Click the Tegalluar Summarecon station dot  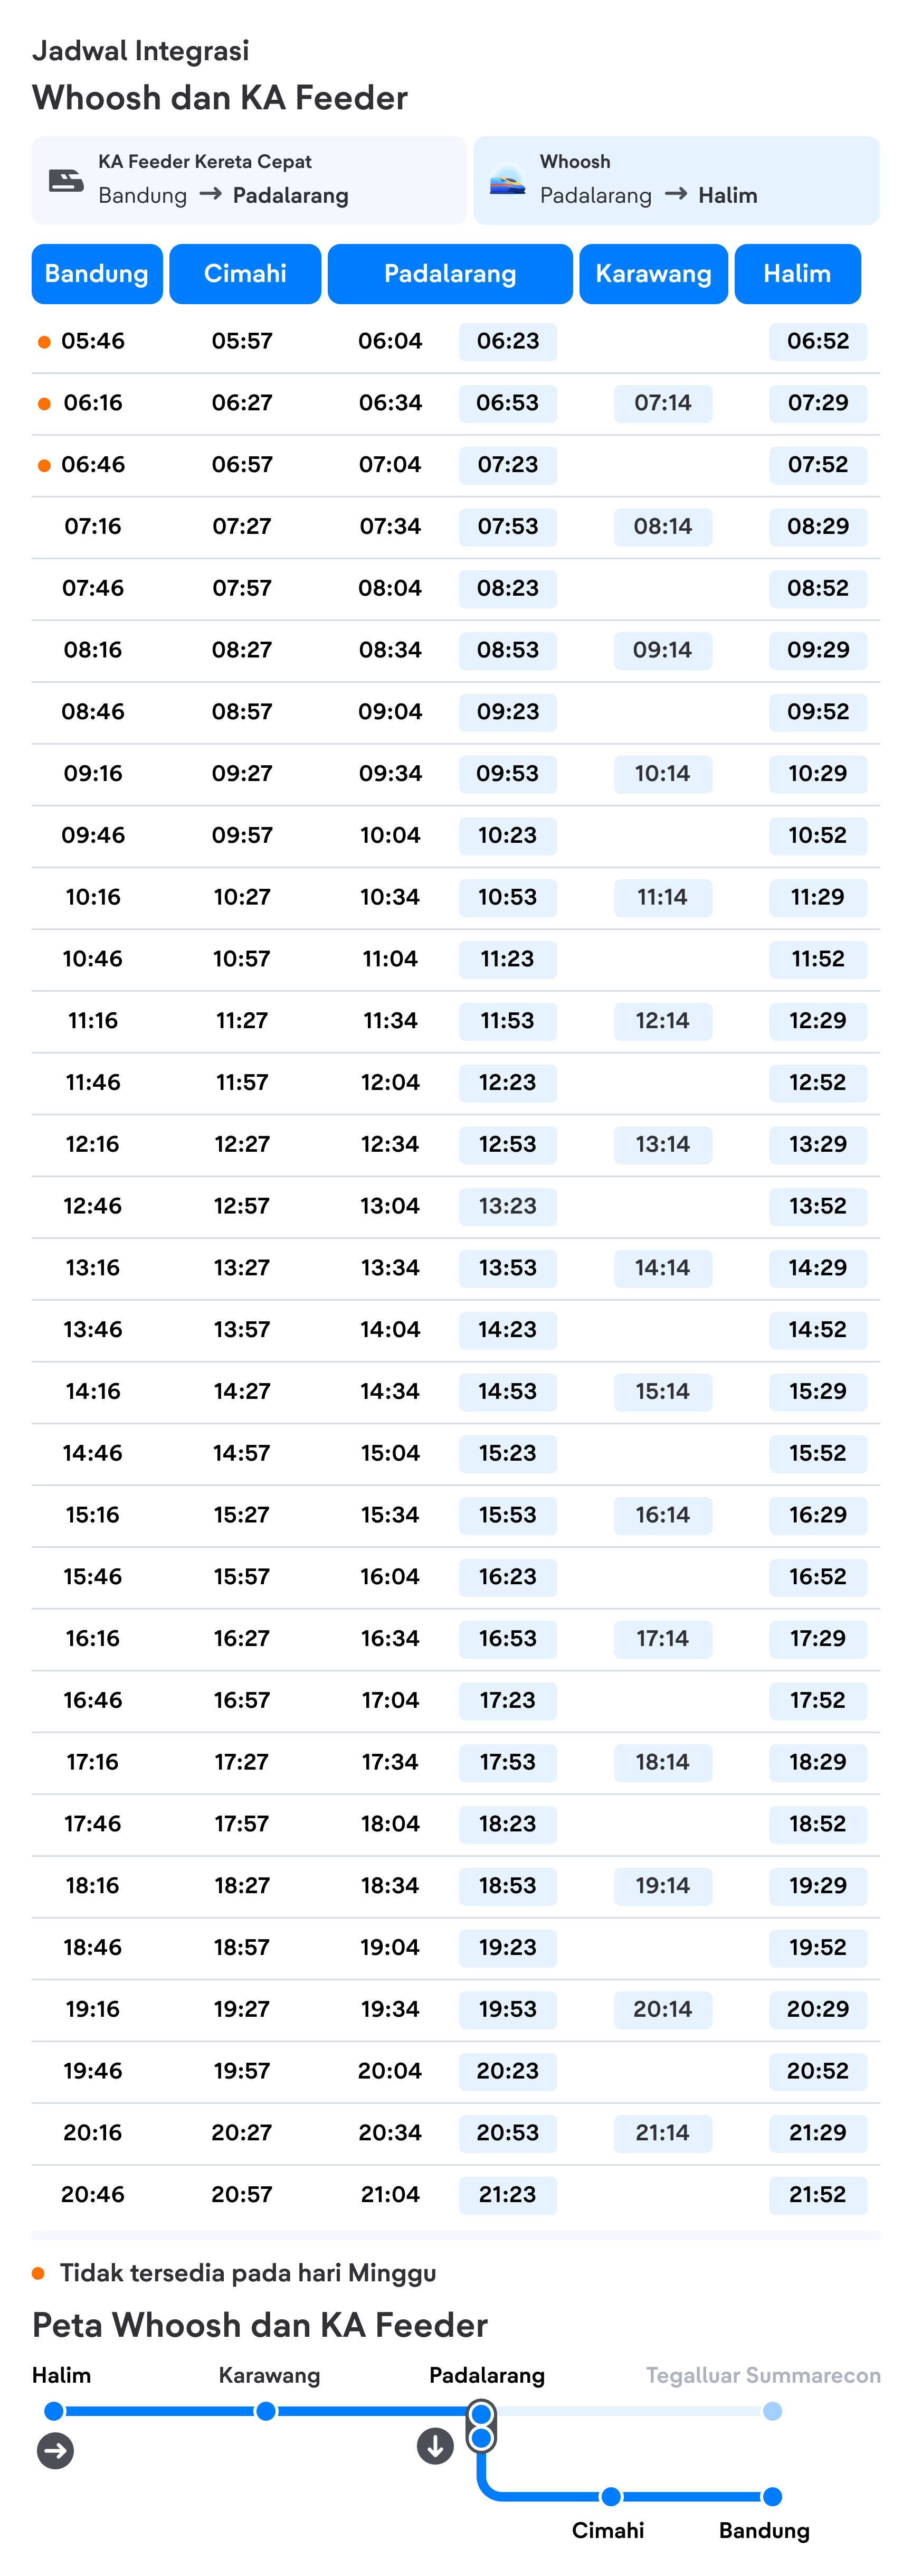[772, 2411]
